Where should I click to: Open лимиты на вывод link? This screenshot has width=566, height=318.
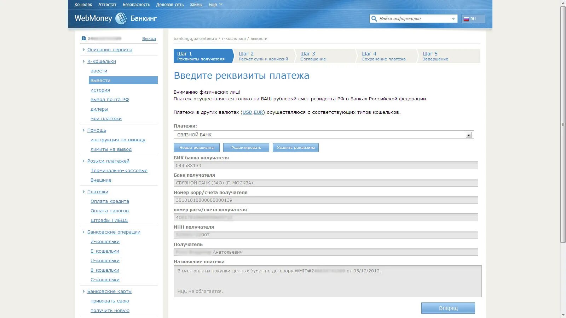click(111, 149)
